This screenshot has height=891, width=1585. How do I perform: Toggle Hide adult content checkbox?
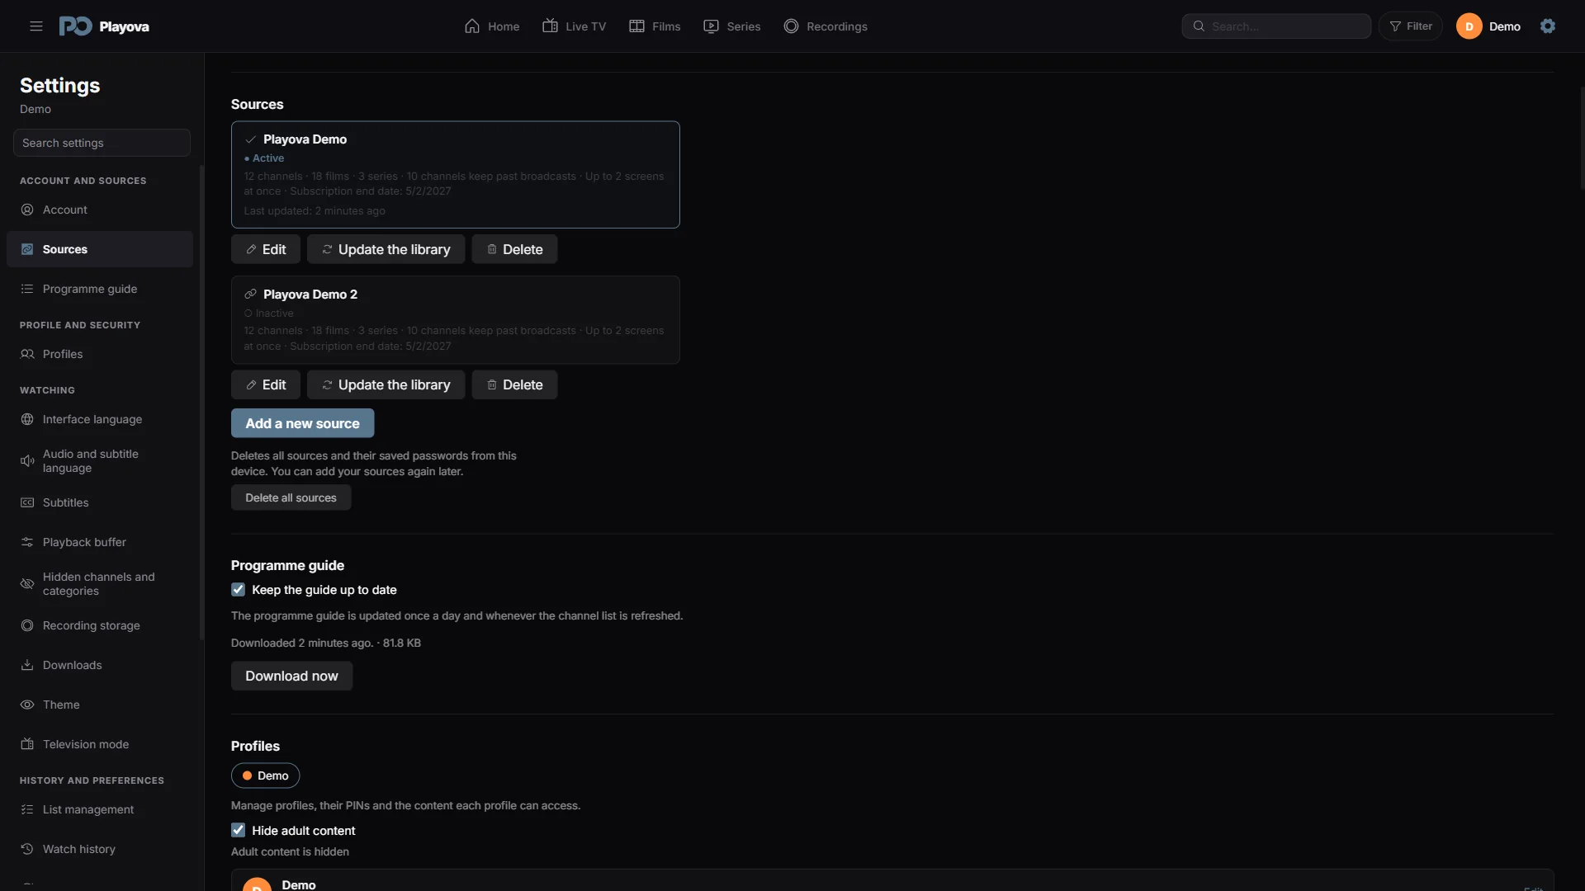(x=238, y=831)
